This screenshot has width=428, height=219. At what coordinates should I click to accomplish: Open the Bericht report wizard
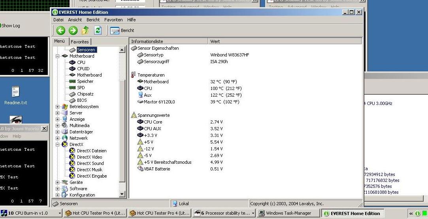point(122,30)
